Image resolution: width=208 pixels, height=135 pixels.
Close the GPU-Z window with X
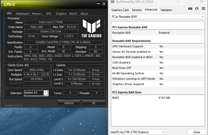pos(202,2)
